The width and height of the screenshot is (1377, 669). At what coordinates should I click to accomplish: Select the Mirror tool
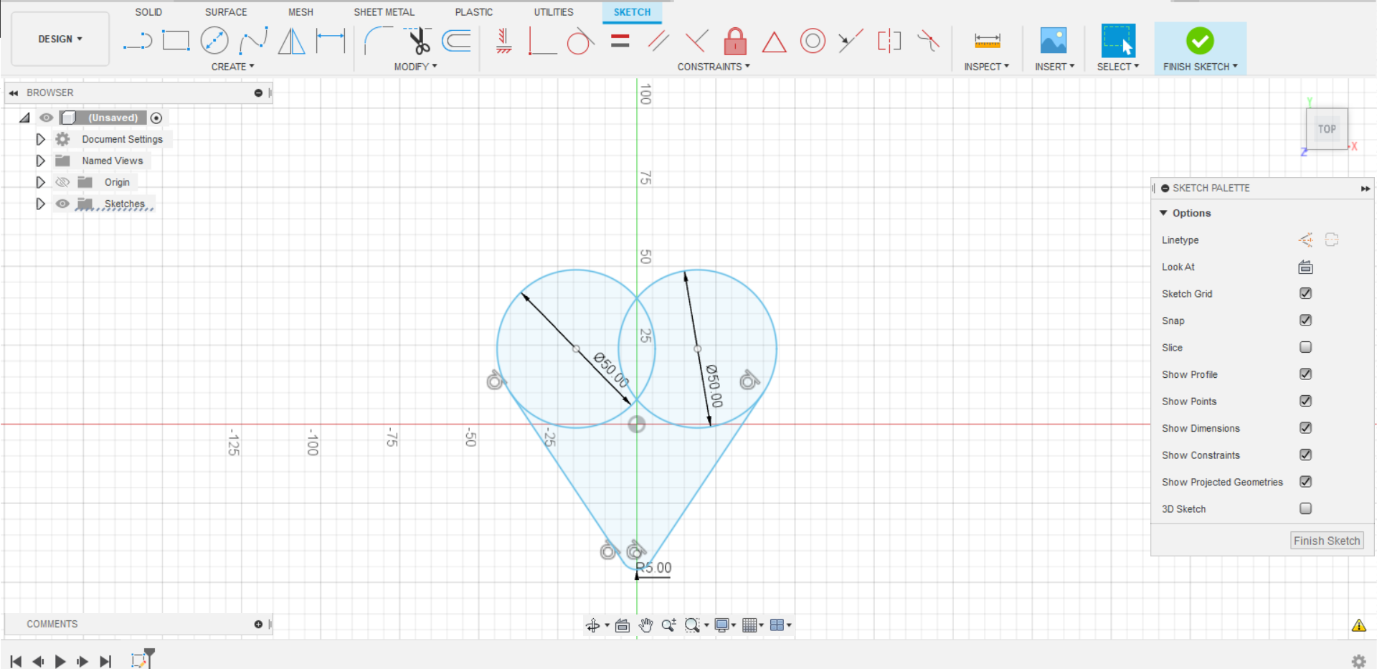pyautogui.click(x=291, y=41)
